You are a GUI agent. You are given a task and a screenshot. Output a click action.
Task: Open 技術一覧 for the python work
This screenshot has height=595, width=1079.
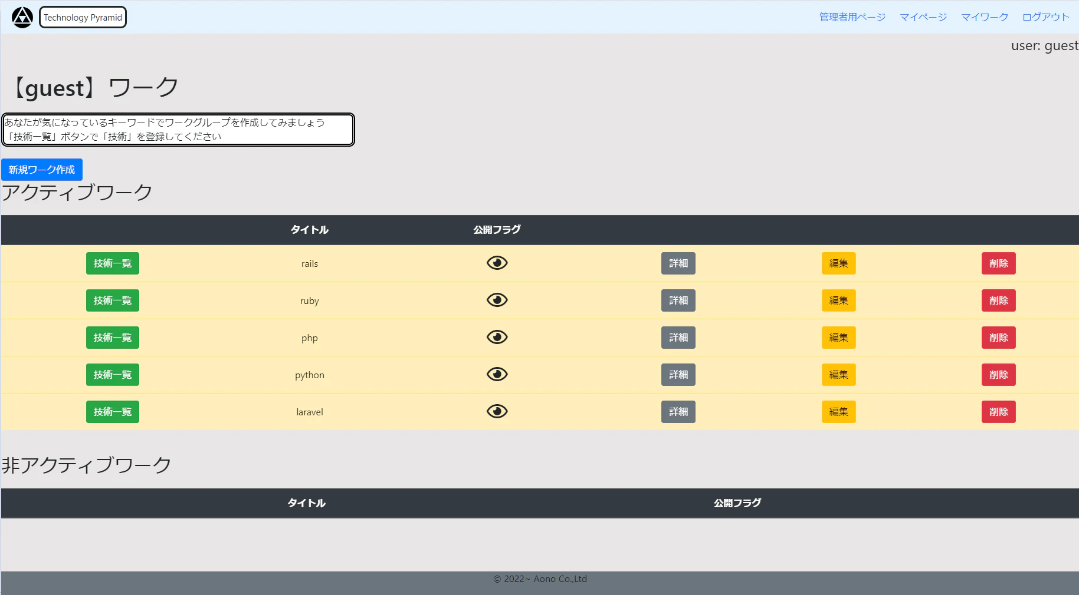pyautogui.click(x=113, y=375)
